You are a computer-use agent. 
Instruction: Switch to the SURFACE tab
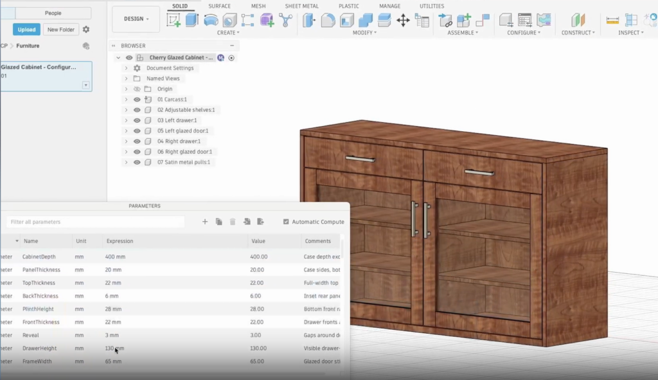220,6
